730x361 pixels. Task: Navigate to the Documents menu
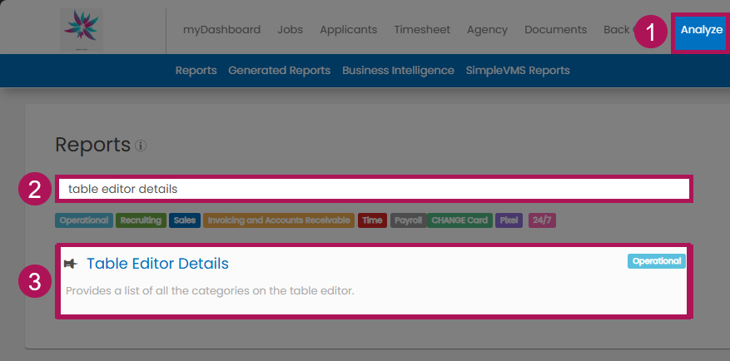[555, 30]
